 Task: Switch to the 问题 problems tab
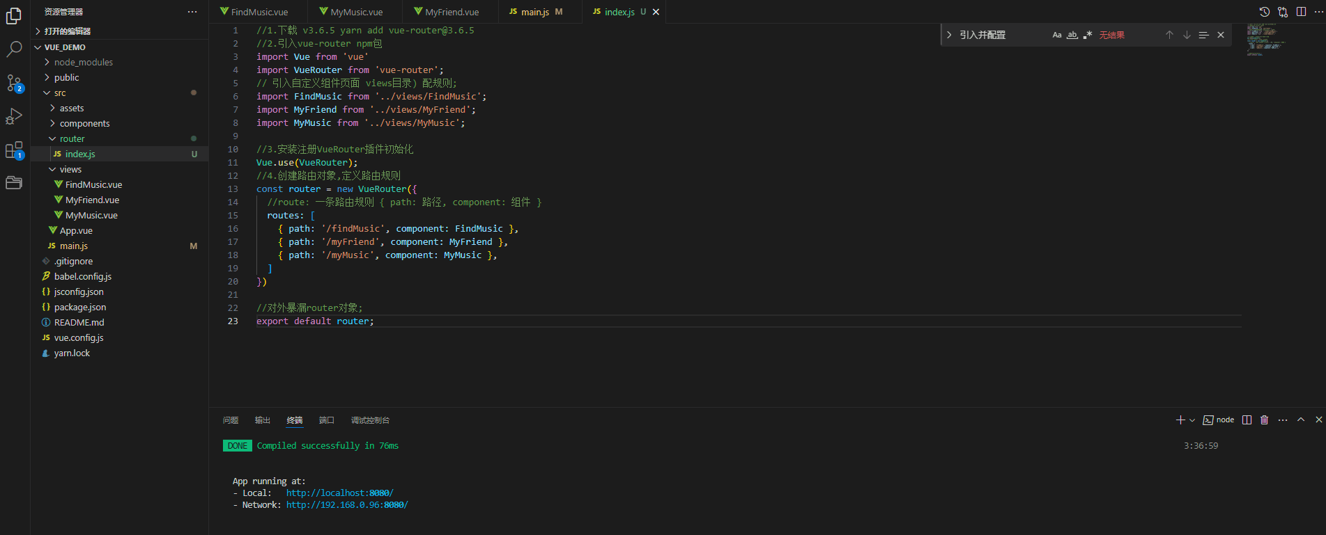(231, 420)
